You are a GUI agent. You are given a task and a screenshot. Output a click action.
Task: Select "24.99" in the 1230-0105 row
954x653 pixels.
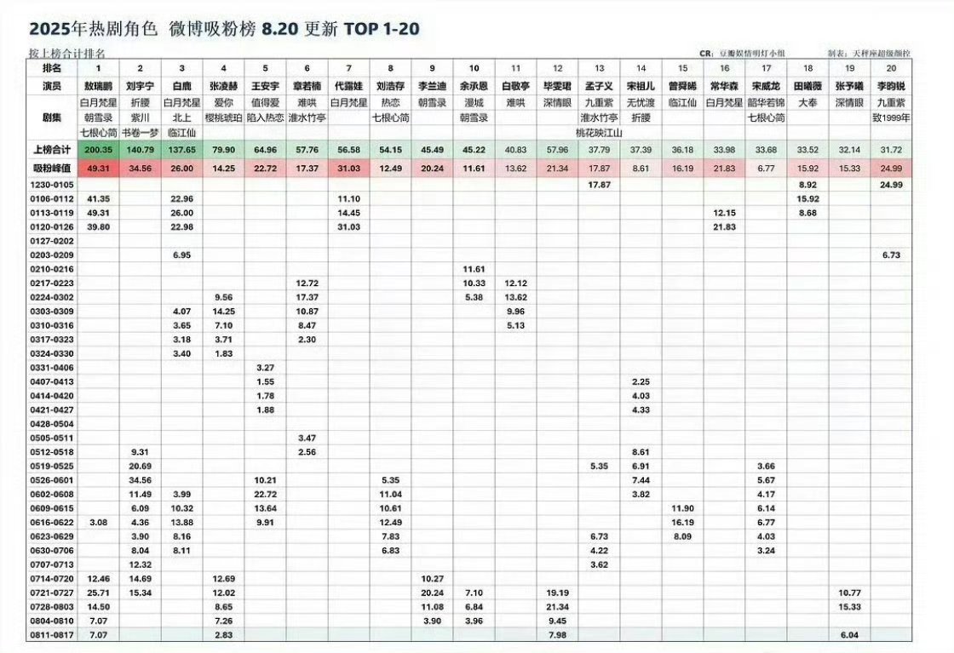[891, 185]
